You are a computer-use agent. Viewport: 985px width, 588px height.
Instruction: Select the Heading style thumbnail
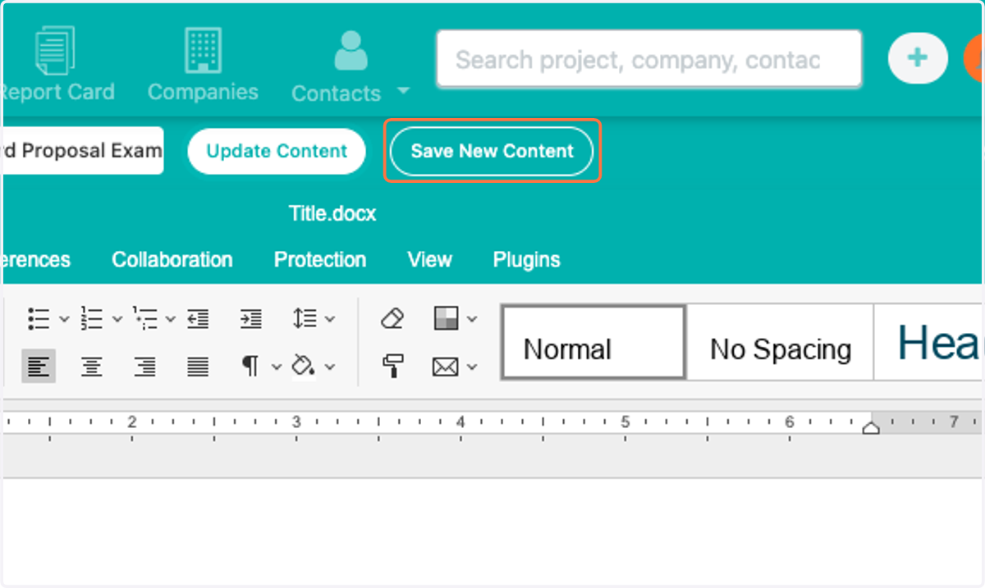(x=929, y=342)
